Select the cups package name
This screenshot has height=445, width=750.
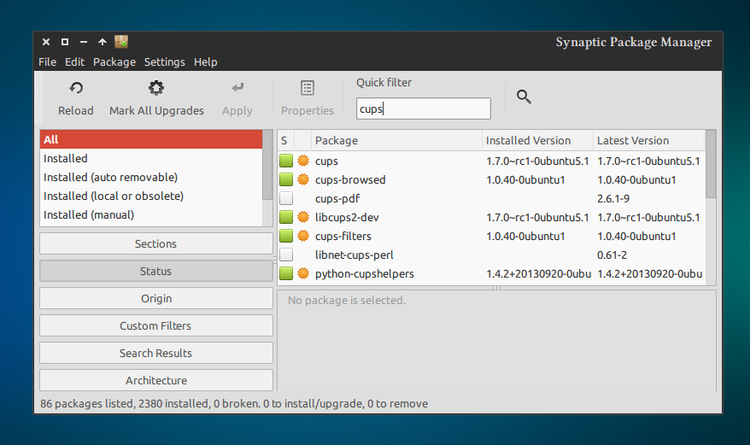click(x=326, y=161)
